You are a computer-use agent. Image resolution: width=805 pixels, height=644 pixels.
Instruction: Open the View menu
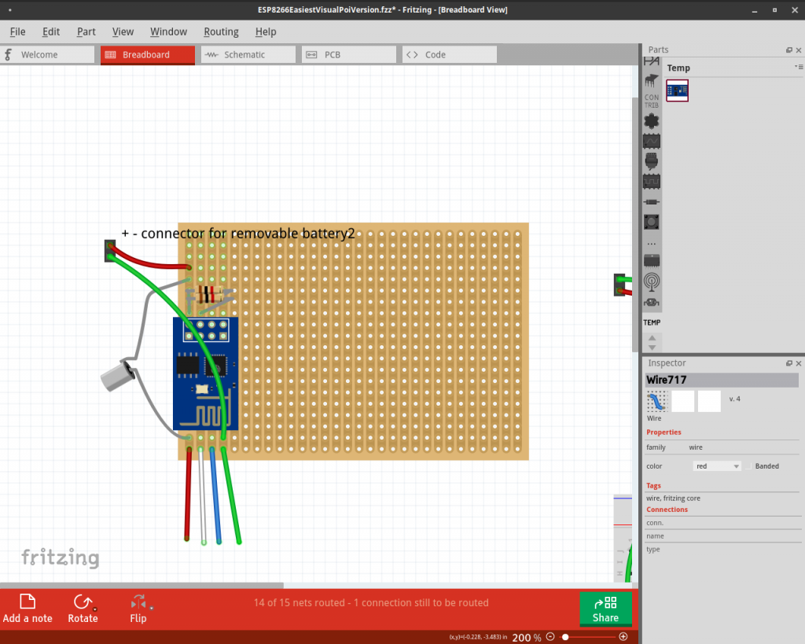[123, 31]
